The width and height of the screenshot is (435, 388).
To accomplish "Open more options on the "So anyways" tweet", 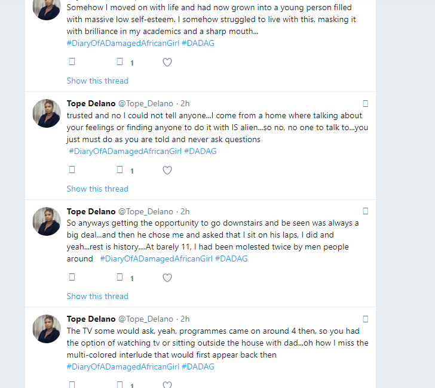I will pos(366,211).
